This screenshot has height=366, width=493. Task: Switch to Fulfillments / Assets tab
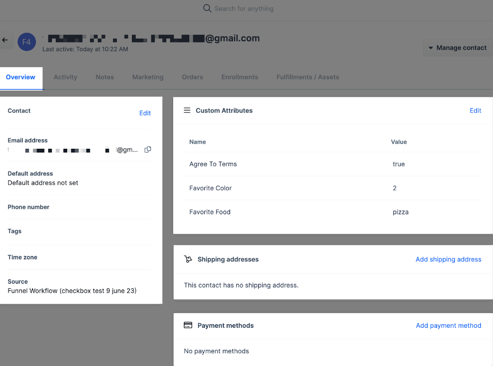pyautogui.click(x=308, y=77)
